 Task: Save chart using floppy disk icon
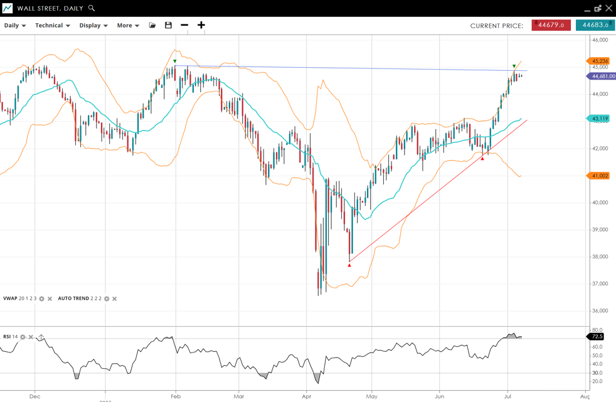[x=168, y=25]
